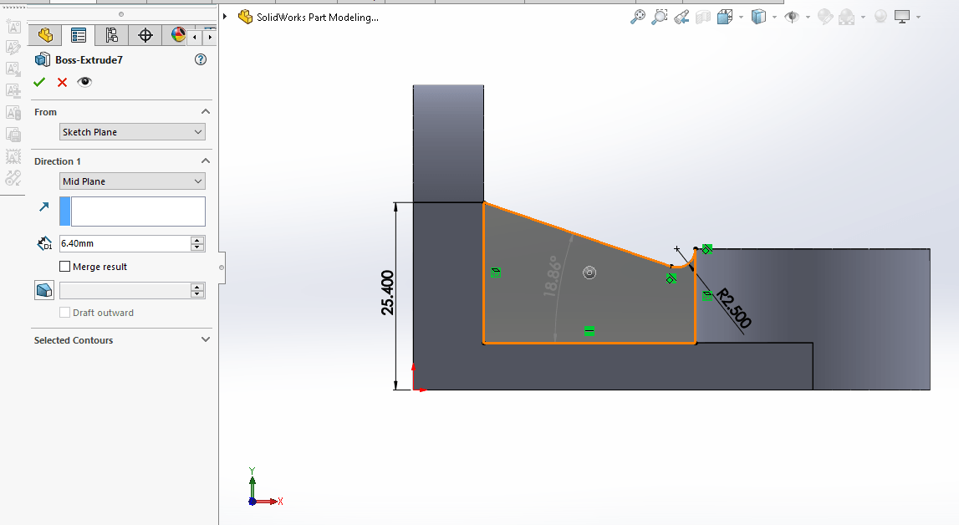This screenshot has width=959, height=525.
Task: Switch to the ConfigurationManager tab
Action: click(112, 35)
